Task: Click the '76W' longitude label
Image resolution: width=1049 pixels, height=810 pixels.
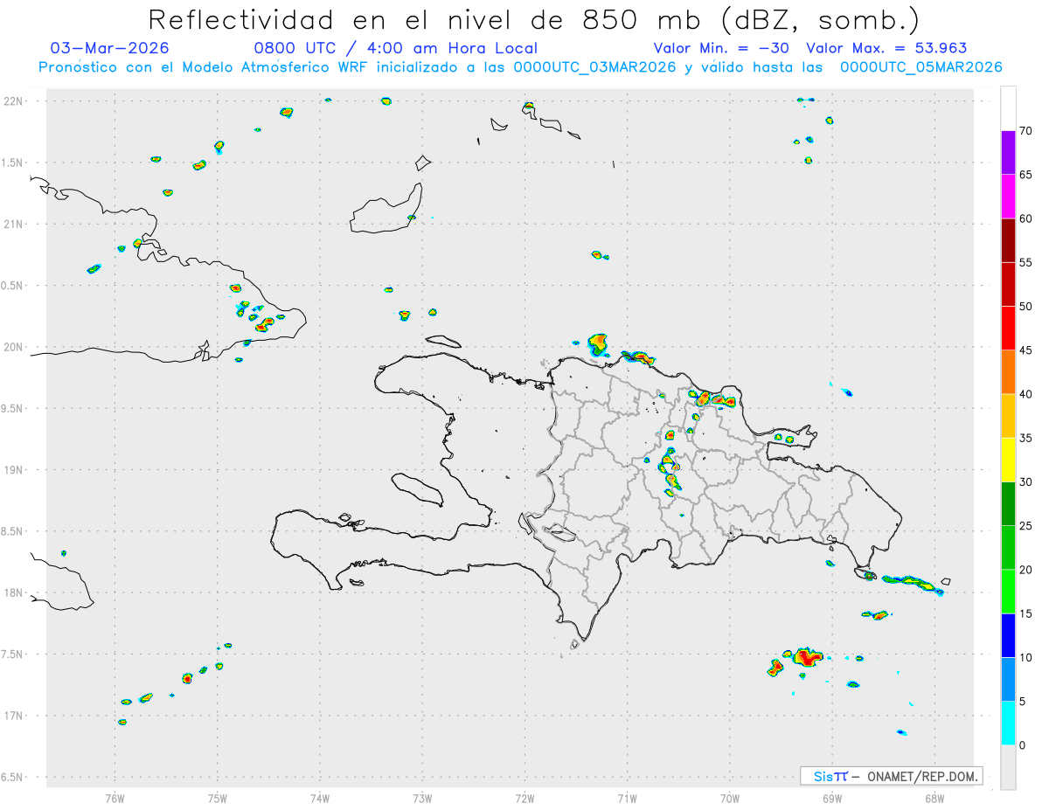Action: click(115, 797)
